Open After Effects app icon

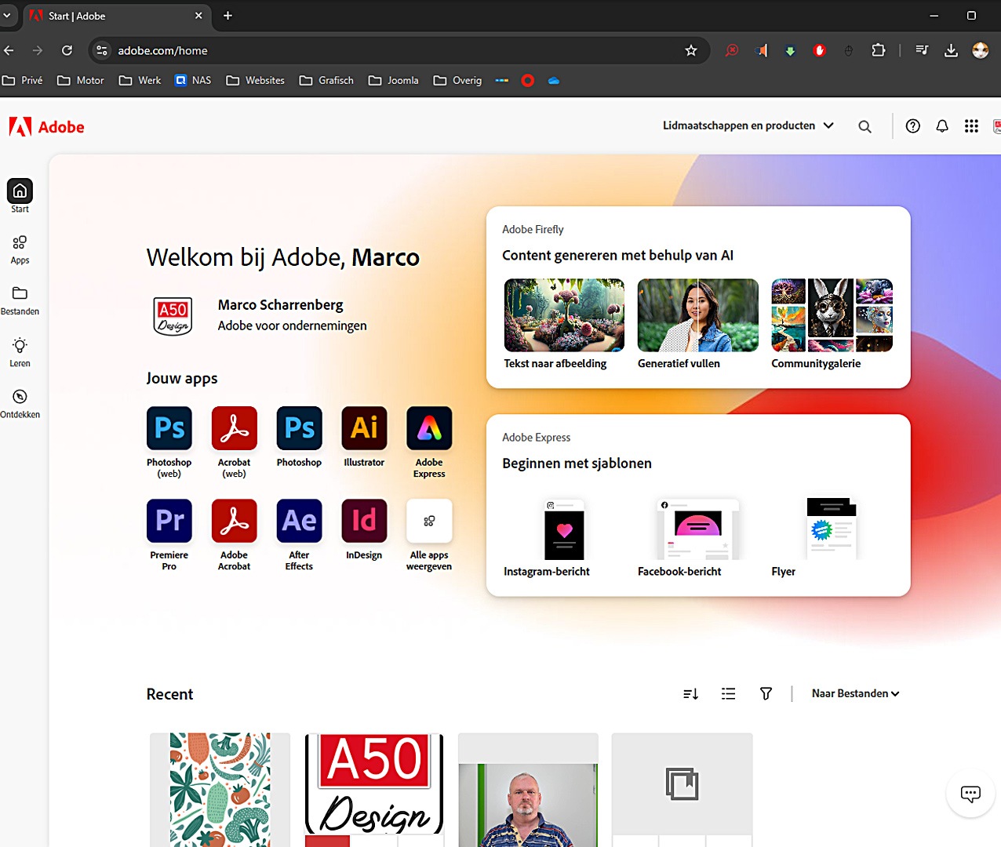coord(299,521)
